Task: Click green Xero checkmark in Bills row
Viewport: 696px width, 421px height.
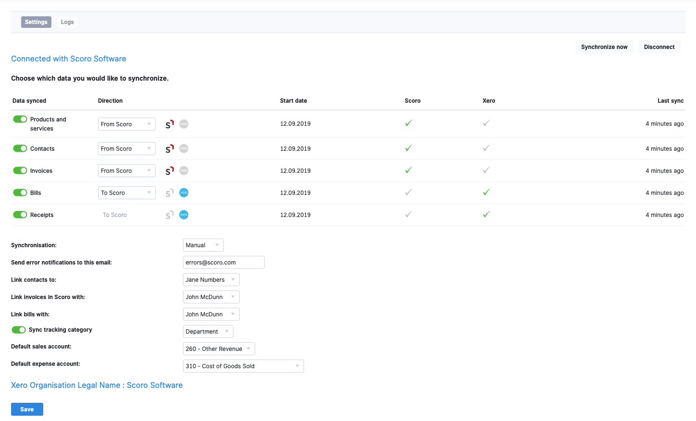Action: 486,192
